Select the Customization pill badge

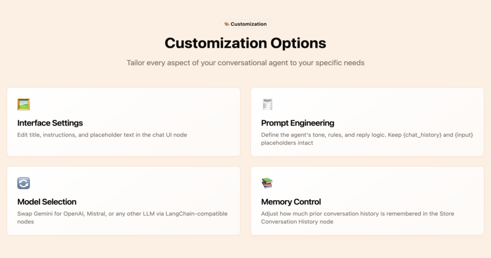tap(246, 24)
